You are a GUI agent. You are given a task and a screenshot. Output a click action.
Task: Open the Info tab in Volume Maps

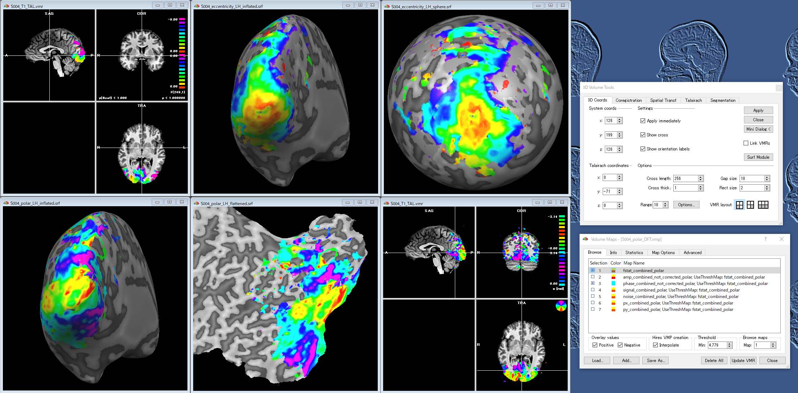pyautogui.click(x=613, y=253)
